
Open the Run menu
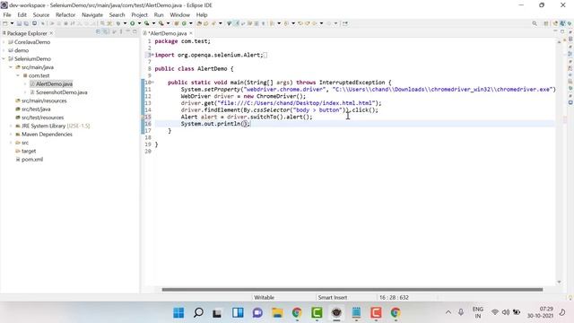pos(159,15)
